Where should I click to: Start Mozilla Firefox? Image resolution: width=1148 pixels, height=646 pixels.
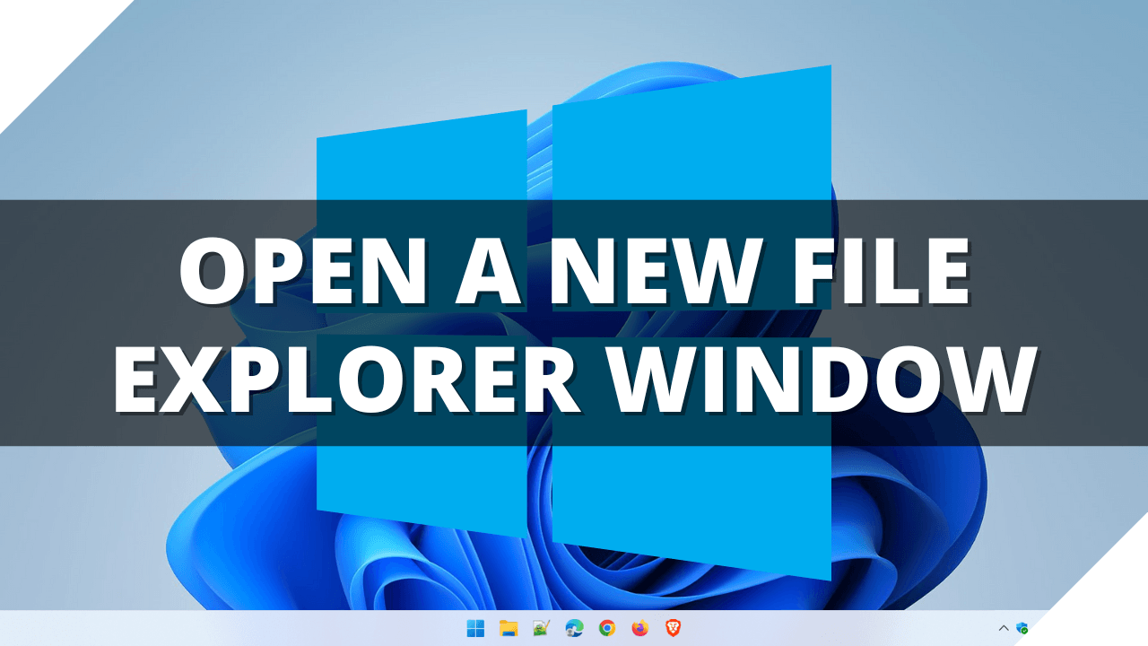tap(639, 627)
